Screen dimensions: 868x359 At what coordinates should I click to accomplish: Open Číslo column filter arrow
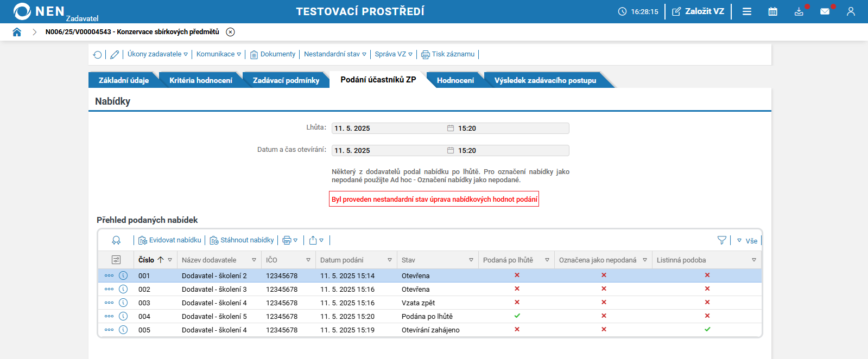coord(170,260)
